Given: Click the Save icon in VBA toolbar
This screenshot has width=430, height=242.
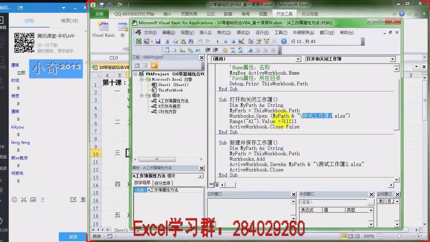Looking at the screenshot, I should click(158, 41).
